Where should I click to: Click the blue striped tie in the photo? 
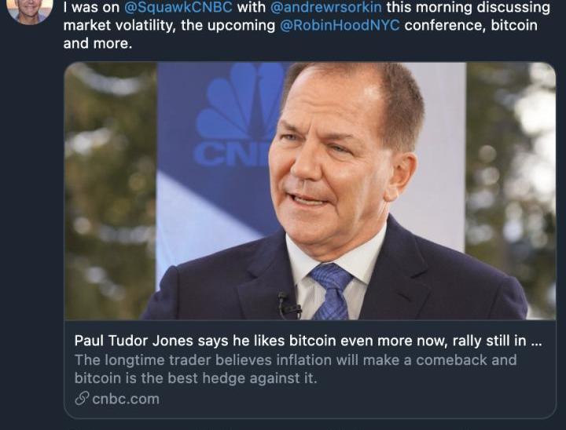(x=330, y=290)
